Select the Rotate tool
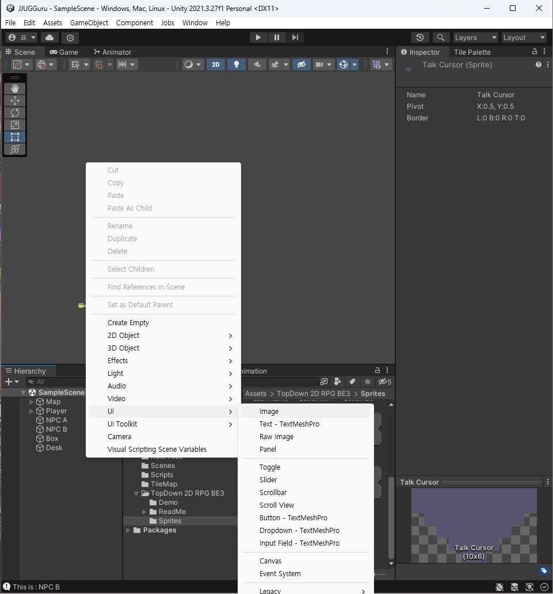Screen dimensions: 553x594 [15, 113]
